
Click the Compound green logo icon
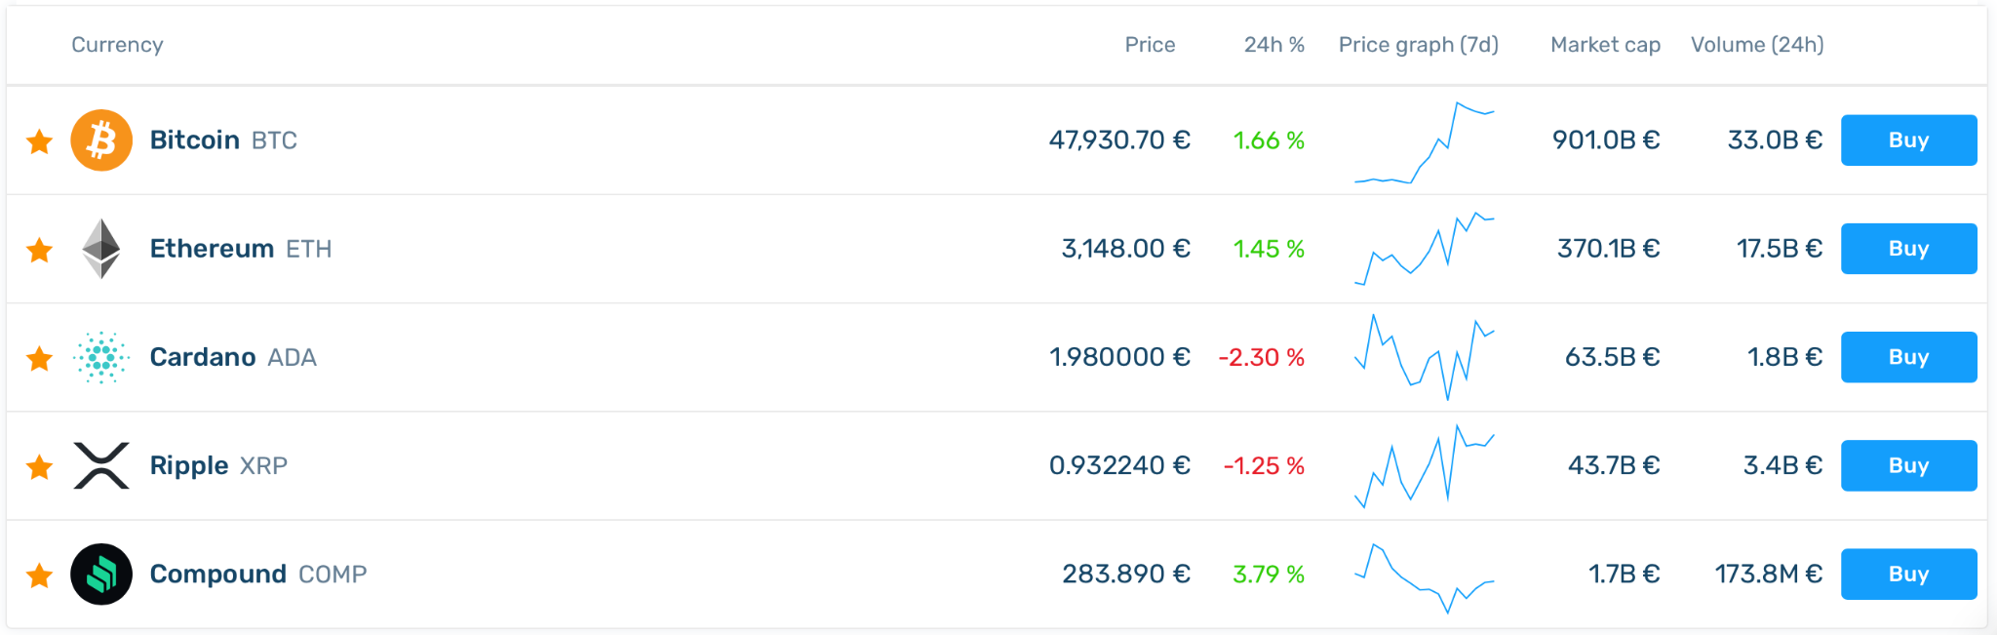101,574
